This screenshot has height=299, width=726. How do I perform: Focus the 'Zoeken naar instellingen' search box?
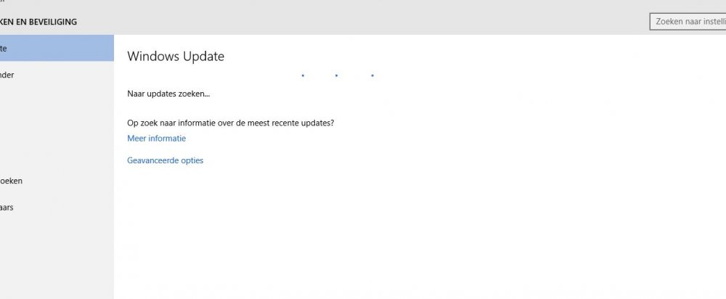pyautogui.click(x=688, y=21)
